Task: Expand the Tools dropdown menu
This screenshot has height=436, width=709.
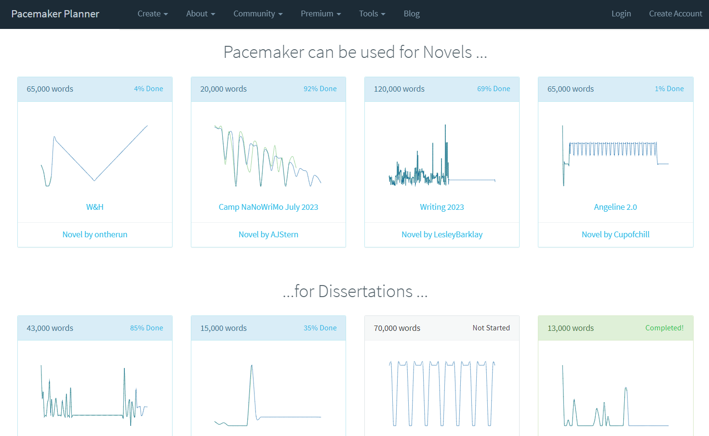Action: pos(372,14)
